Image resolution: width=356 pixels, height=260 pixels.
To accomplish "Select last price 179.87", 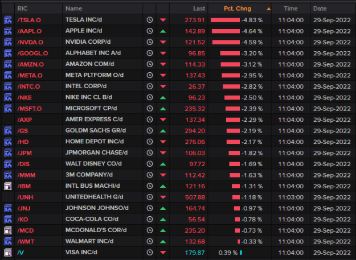I will (x=195, y=253).
